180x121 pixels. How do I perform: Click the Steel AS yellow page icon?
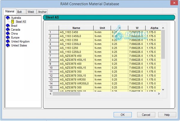coord(13,22)
